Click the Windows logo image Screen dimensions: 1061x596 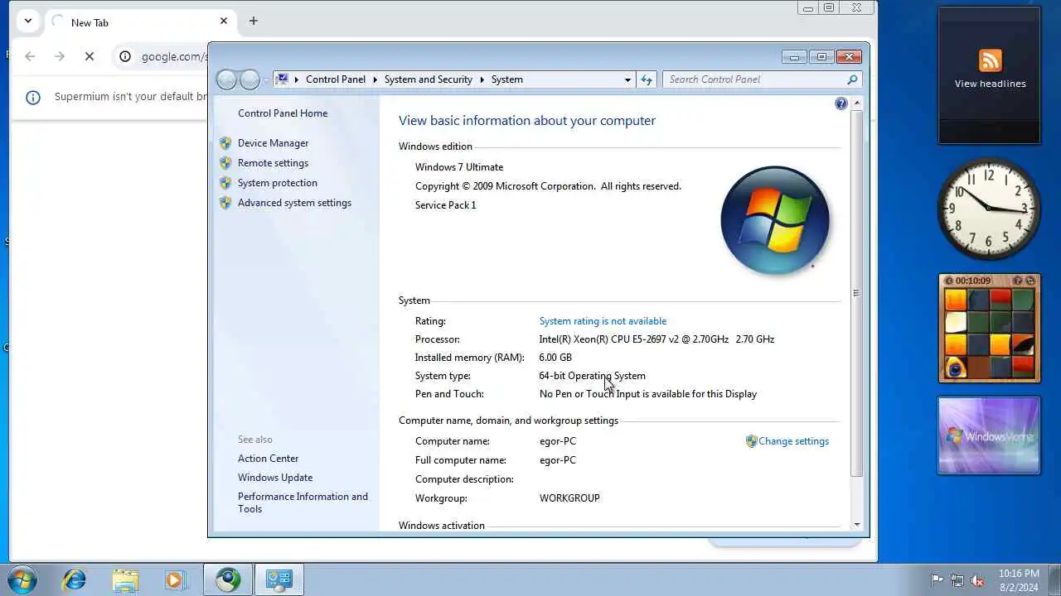[775, 219]
